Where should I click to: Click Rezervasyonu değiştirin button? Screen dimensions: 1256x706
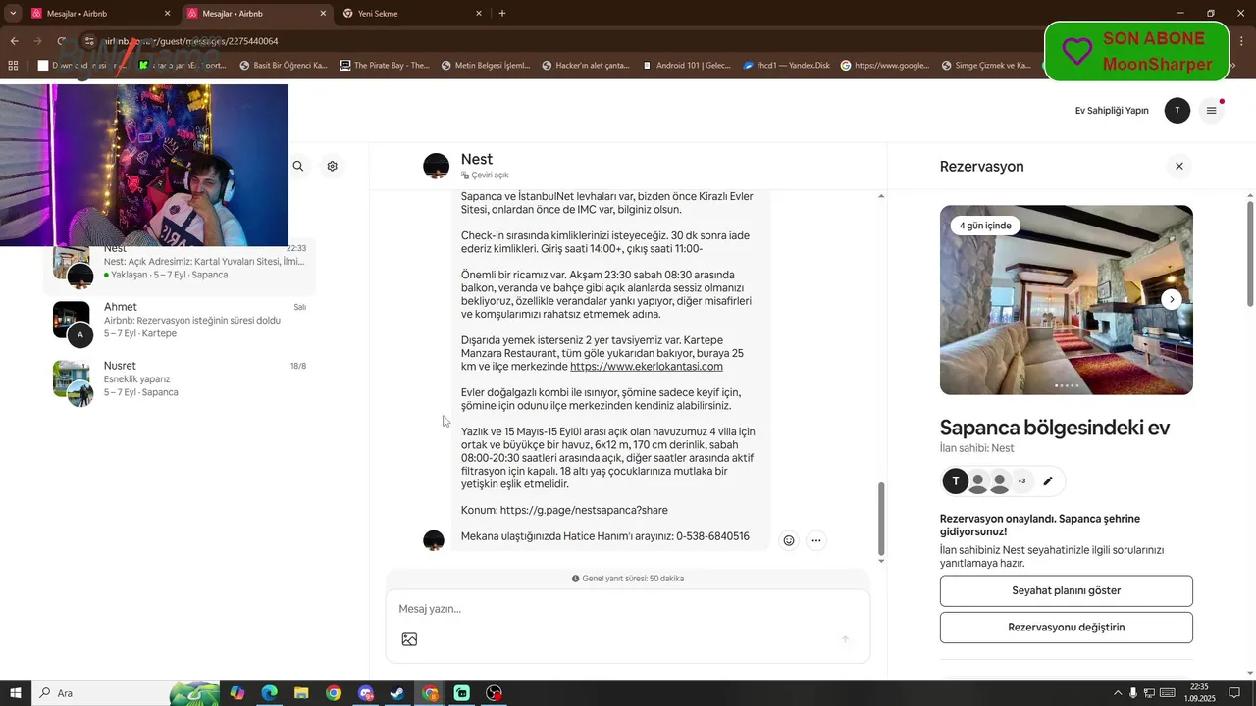click(x=1067, y=628)
